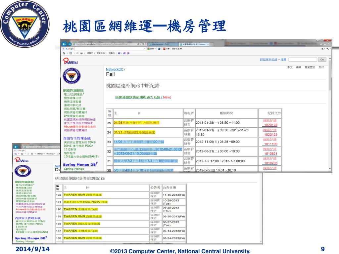The image size is (339, 254).
Task: Click the back arrow in the front browser window
Action: click(x=64, y=44)
